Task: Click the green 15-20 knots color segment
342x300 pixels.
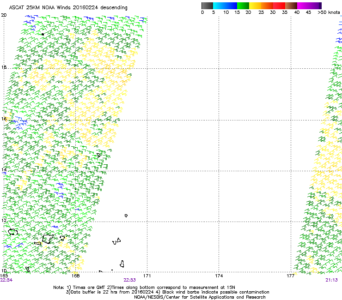Action: (243, 6)
